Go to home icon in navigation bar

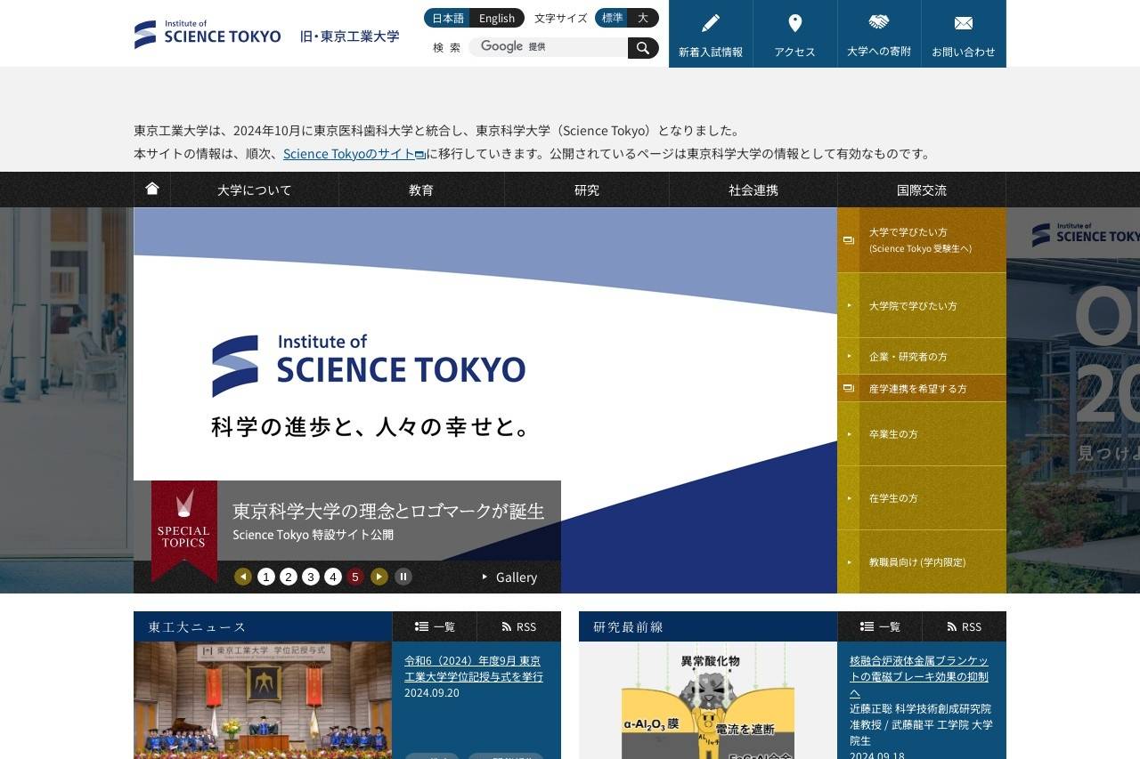[x=152, y=189]
